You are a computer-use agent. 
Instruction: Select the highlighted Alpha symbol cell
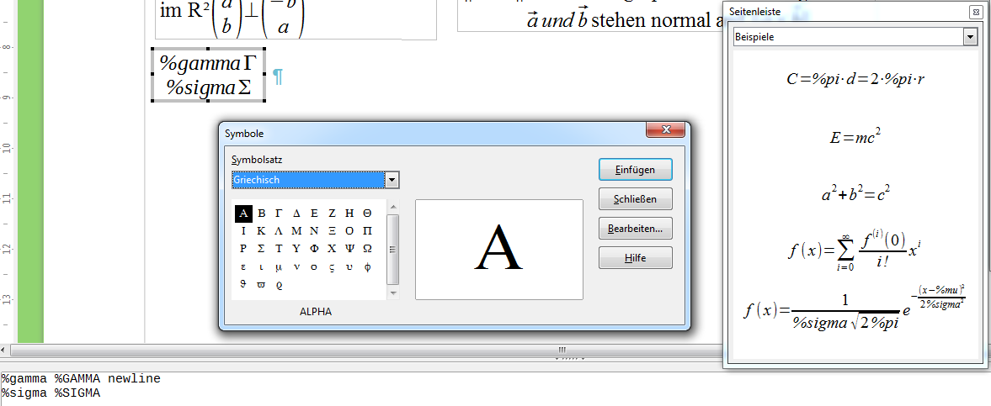click(243, 214)
